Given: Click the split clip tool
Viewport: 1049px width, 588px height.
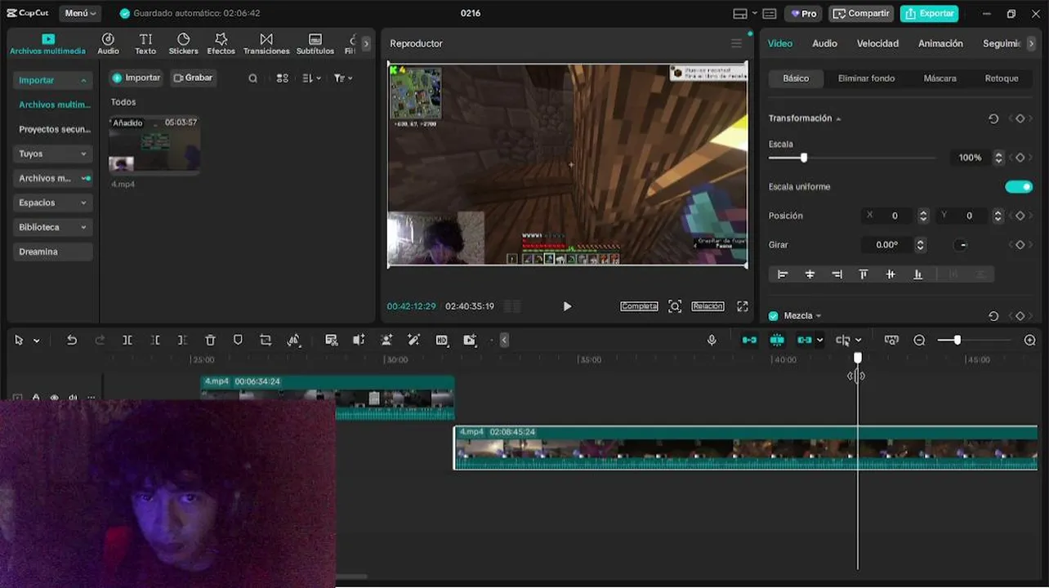Looking at the screenshot, I should point(127,340).
